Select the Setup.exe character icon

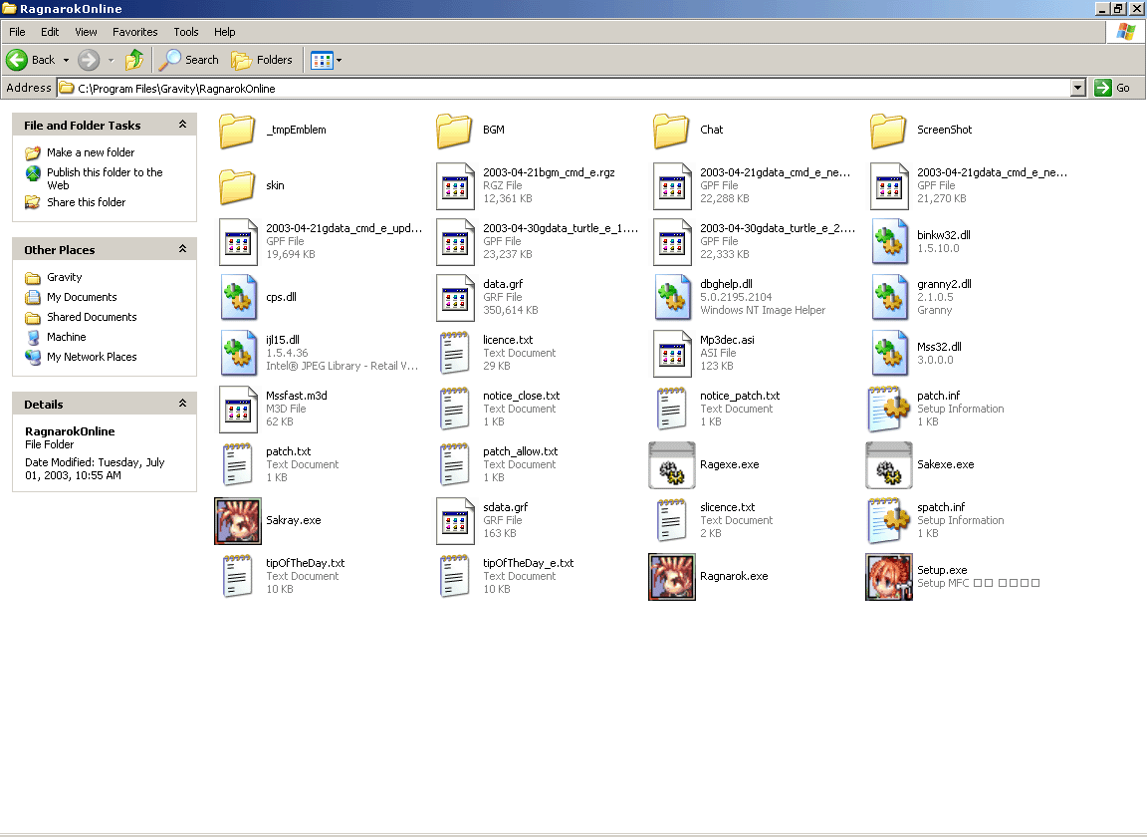click(889, 577)
